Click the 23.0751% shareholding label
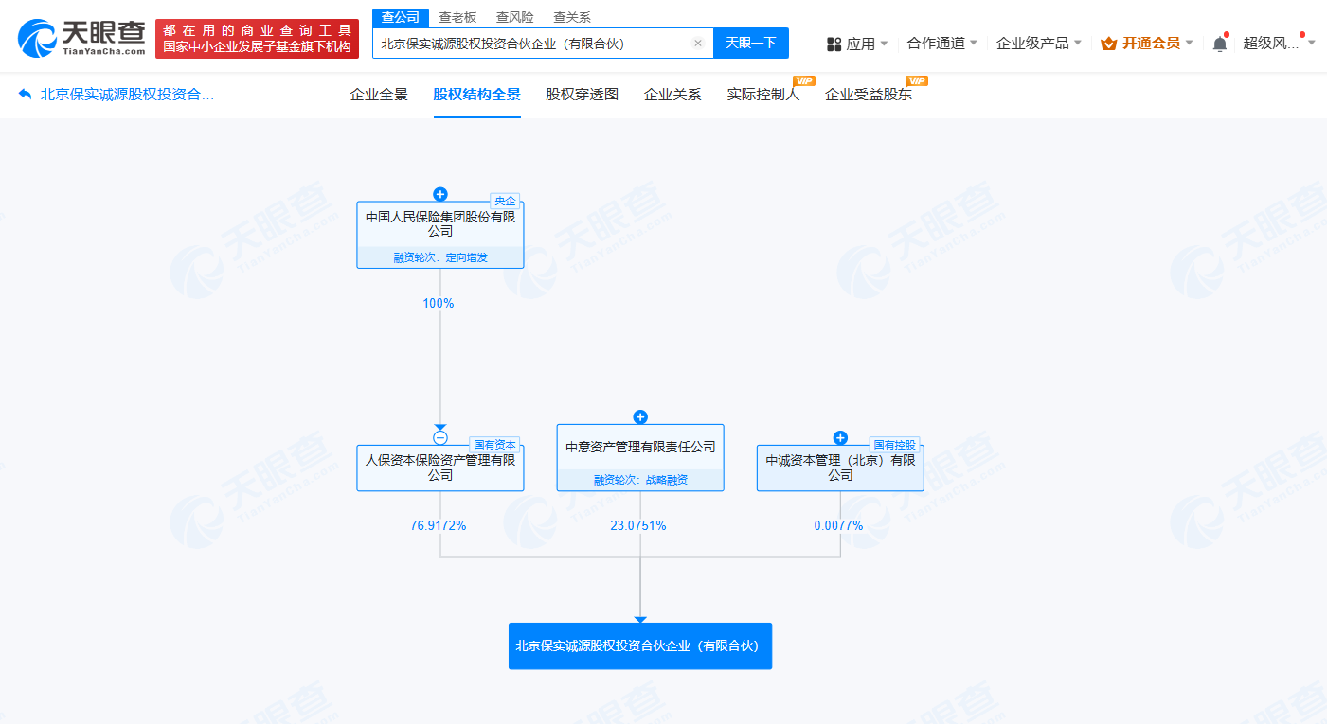The width and height of the screenshot is (1327, 724). (x=638, y=525)
